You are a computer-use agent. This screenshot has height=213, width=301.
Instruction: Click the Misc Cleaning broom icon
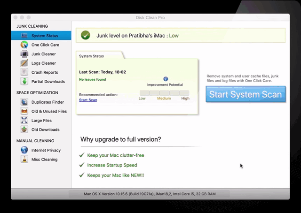point(24,160)
